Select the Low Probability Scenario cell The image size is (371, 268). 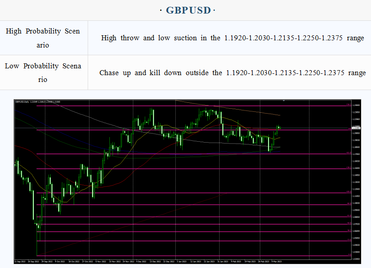44,72
